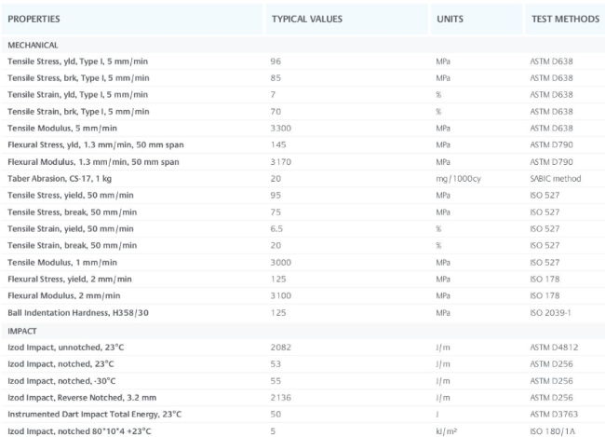
Task: Click the TYPICAL VALUES column header
Action: tap(307, 19)
